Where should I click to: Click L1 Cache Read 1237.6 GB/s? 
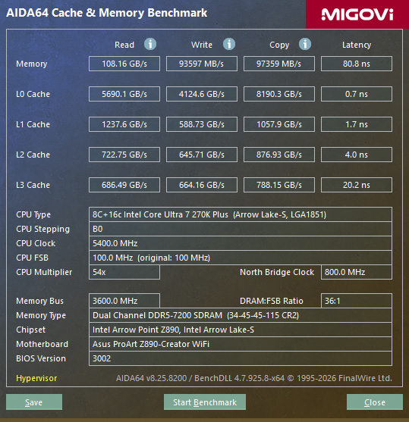[124, 124]
